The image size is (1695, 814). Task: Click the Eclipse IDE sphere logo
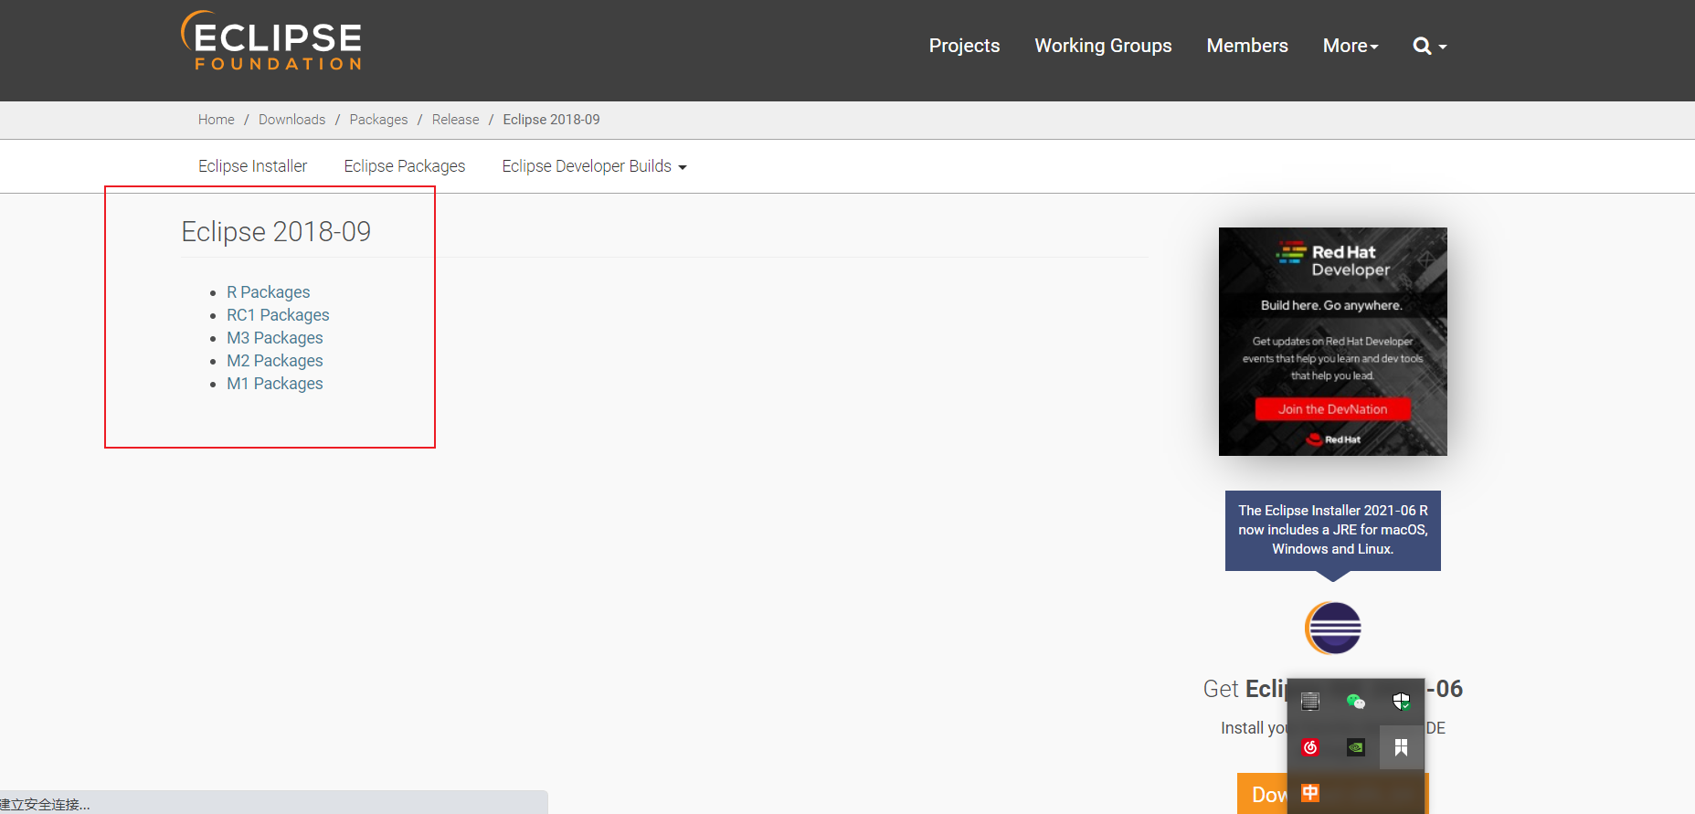[1333, 629]
